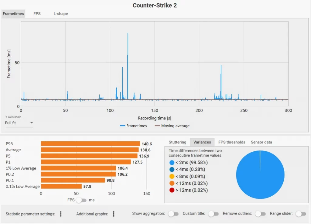Click the Counter-Strike 2 chart title
Image resolution: width=311 pixels, height=224 pixels.
tap(155, 5)
